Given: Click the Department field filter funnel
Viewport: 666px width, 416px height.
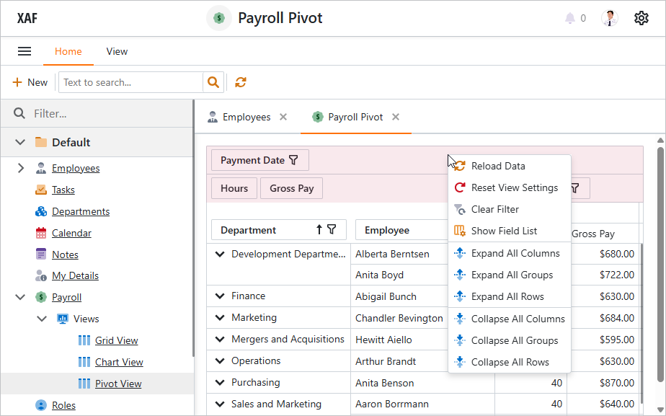Looking at the screenshot, I should click(332, 230).
